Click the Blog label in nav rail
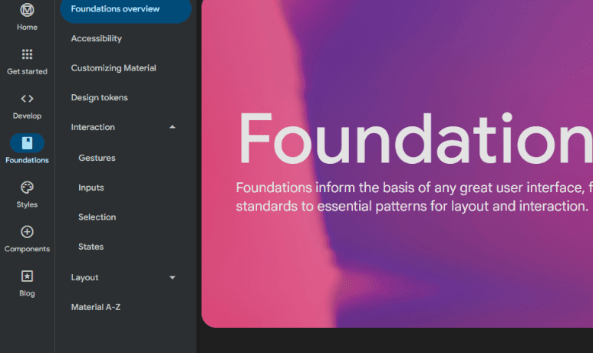 pyautogui.click(x=27, y=293)
